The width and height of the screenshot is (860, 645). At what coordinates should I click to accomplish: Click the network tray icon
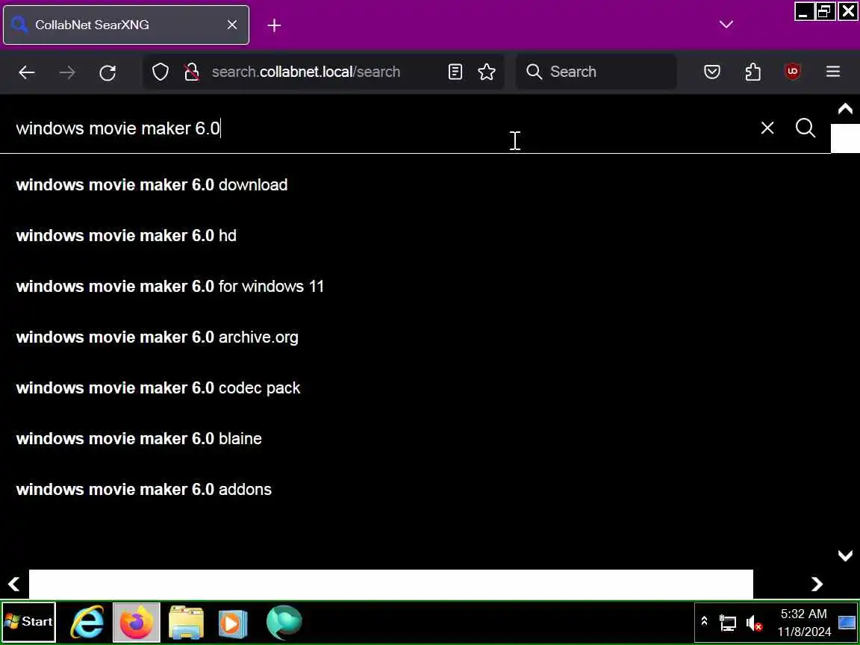pos(728,623)
